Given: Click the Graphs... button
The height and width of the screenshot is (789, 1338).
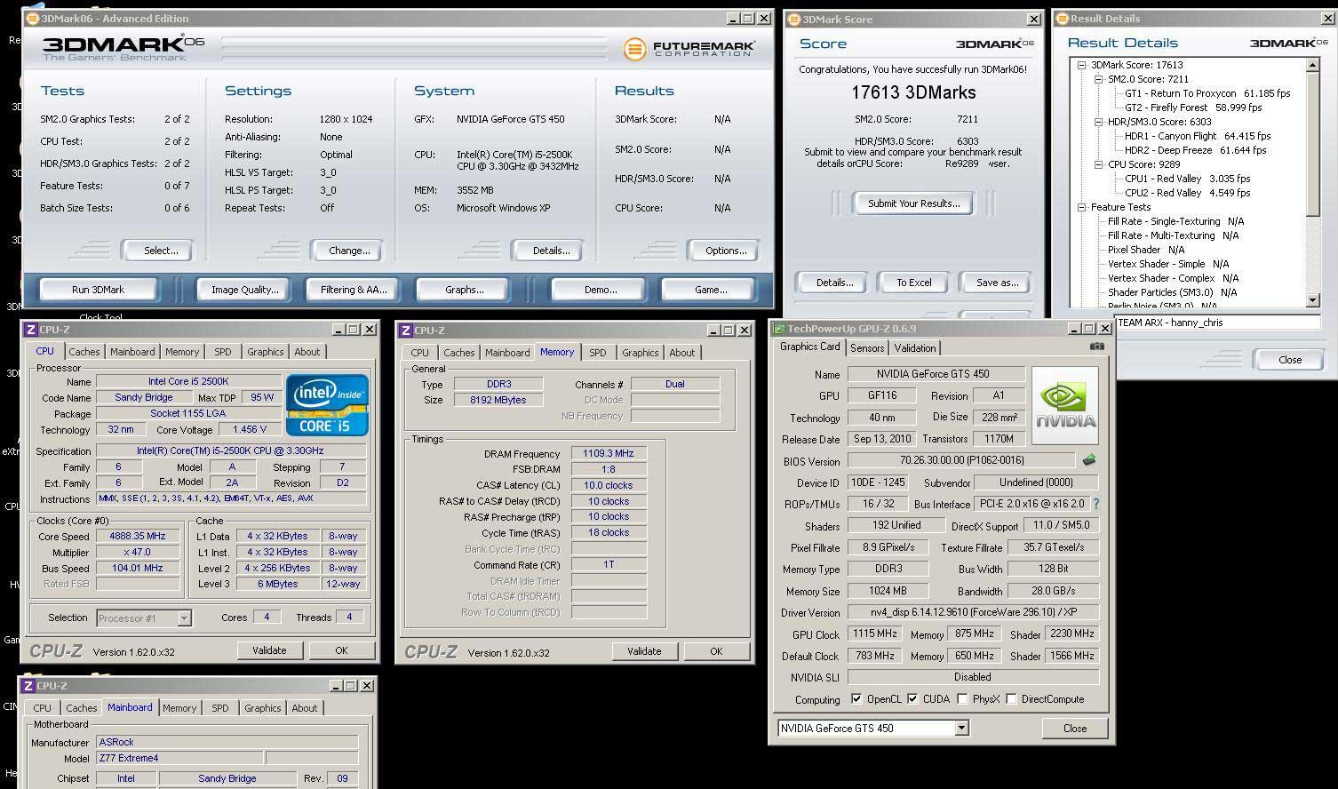Looking at the screenshot, I should coord(465,289).
